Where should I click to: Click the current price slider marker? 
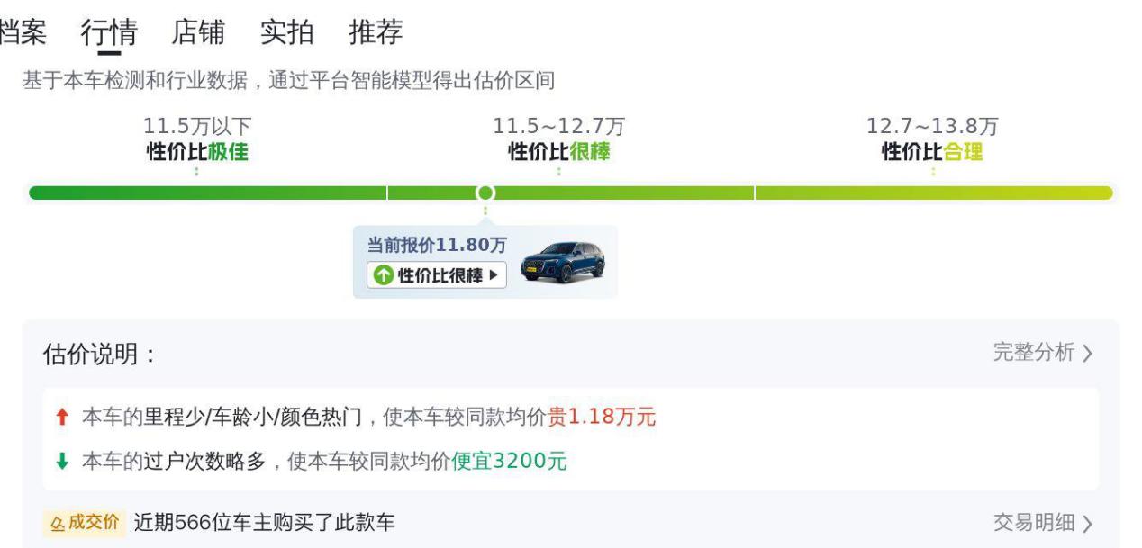point(485,193)
